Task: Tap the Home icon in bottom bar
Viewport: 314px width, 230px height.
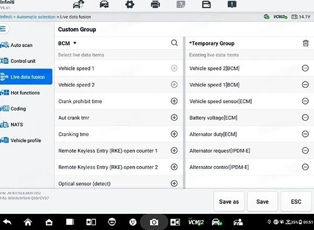Action: 28,222
